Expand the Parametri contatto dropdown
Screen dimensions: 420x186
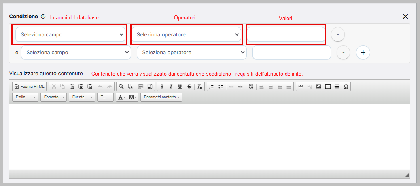click(x=161, y=97)
